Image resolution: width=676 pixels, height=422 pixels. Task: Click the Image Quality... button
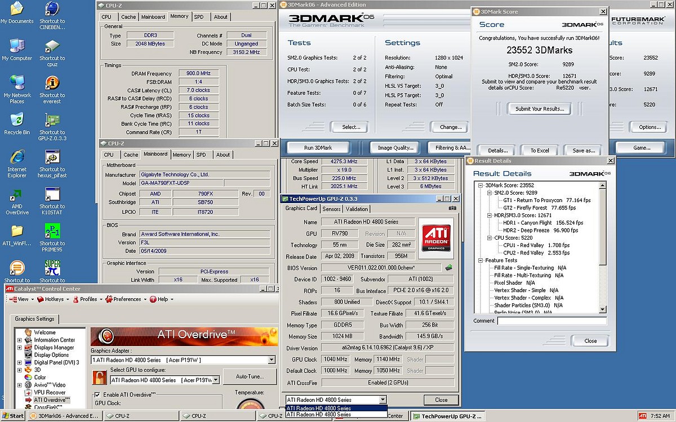[x=396, y=148]
